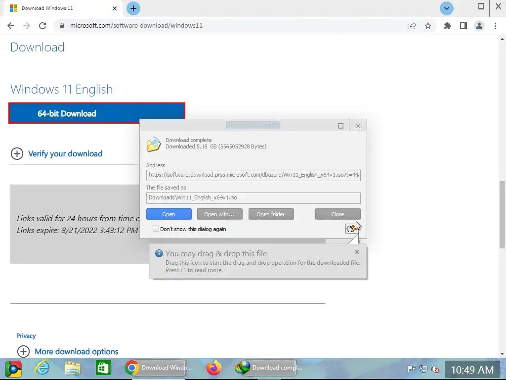Open the Extensions puzzle icon
506x380 pixels.
pos(448,26)
